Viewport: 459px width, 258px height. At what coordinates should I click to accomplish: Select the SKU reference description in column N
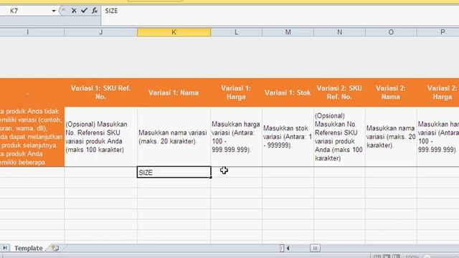[x=339, y=137]
